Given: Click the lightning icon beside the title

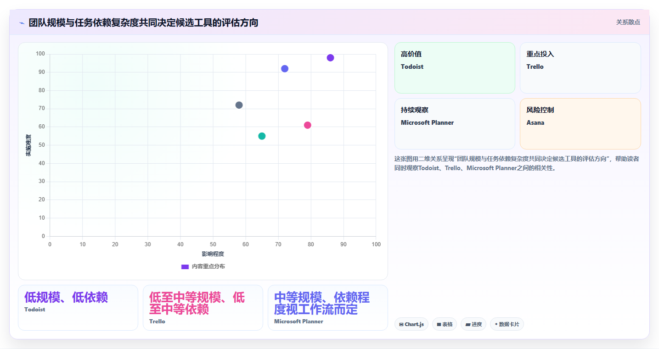Looking at the screenshot, I should pyautogui.click(x=22, y=22).
